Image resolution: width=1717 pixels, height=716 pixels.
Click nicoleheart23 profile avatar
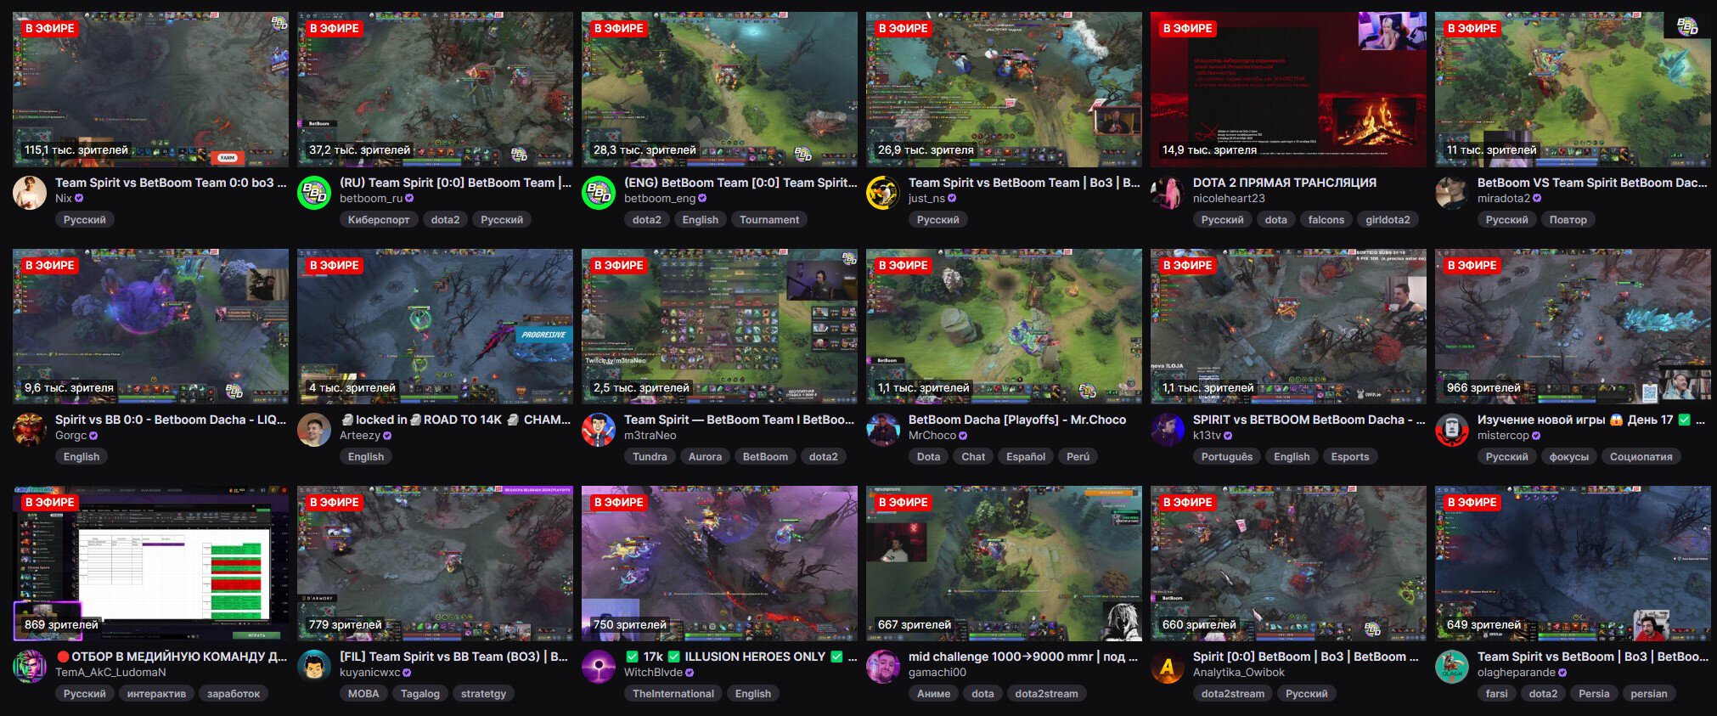pos(1168,193)
